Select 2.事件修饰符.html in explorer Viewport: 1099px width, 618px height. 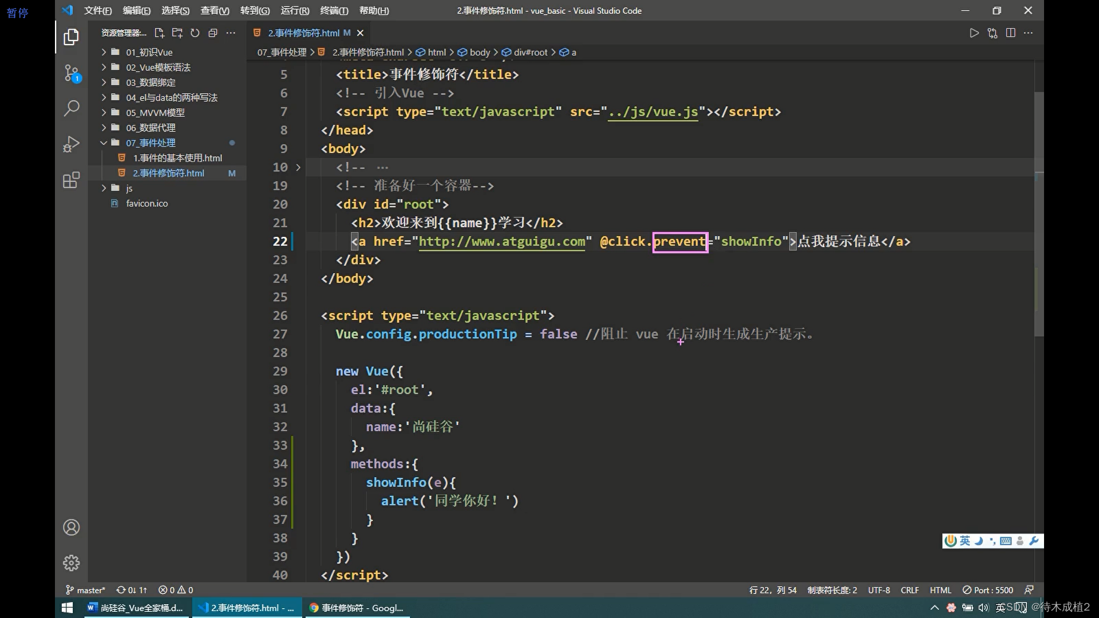pyautogui.click(x=167, y=173)
